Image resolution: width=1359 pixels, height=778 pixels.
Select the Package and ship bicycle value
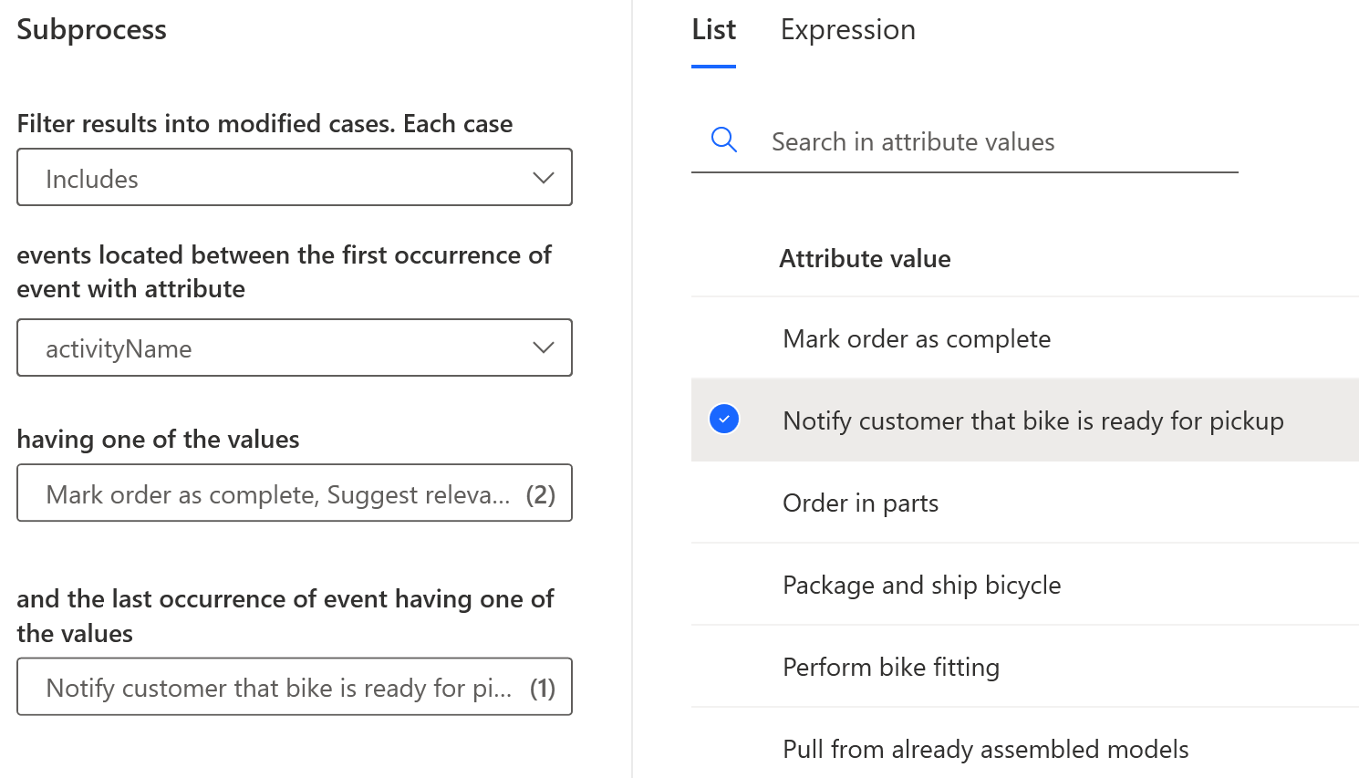pyautogui.click(x=921, y=586)
